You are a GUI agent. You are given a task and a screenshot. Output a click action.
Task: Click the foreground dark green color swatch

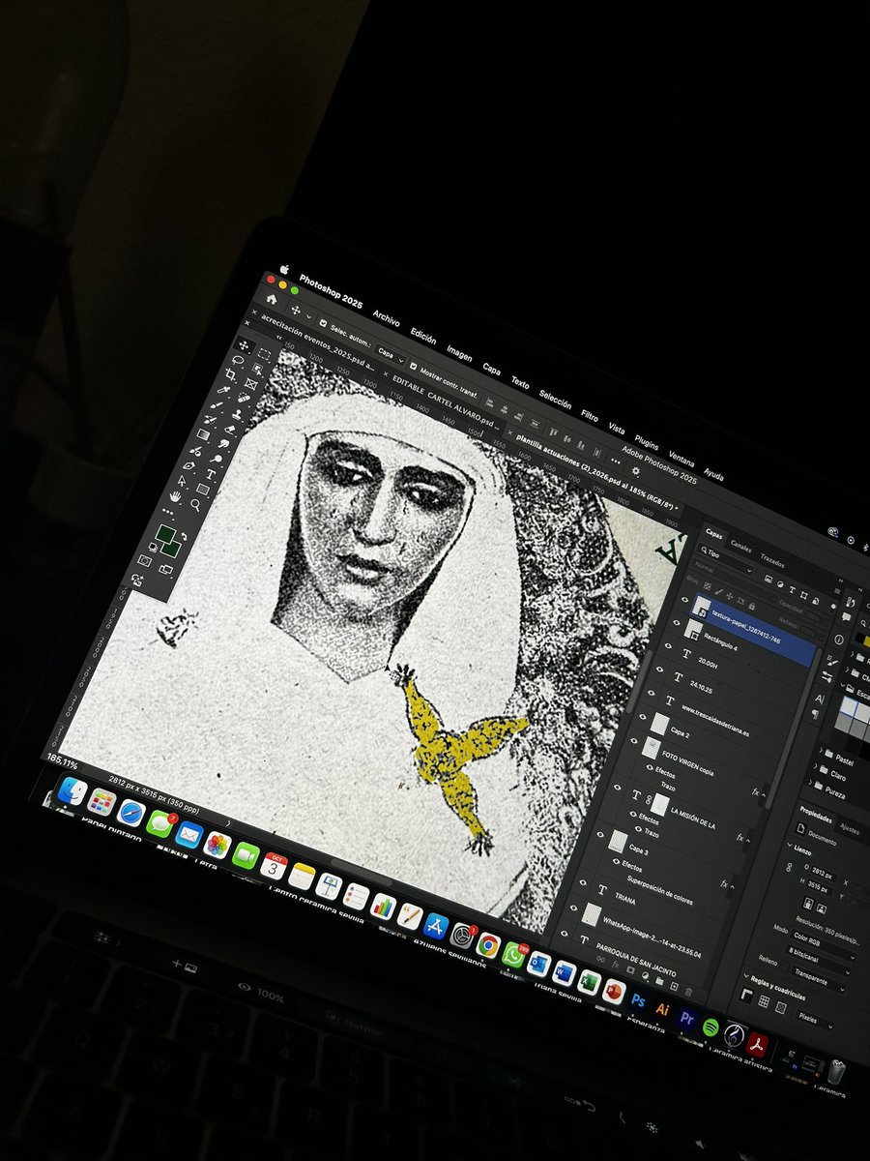[x=165, y=533]
